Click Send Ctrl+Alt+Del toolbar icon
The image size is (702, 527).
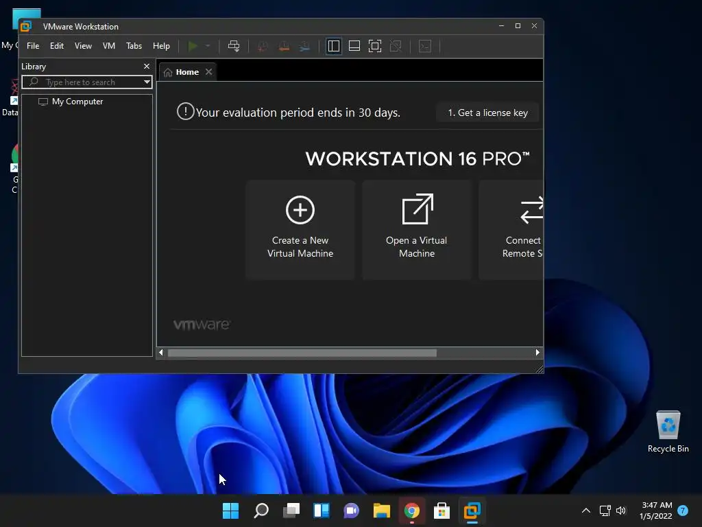point(234,46)
